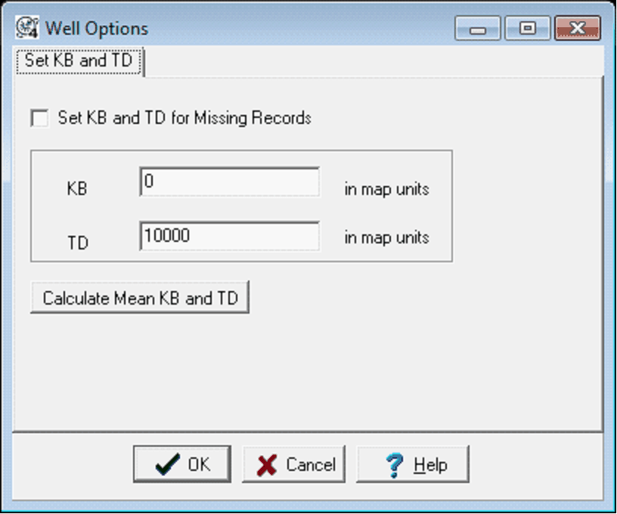Focus the KB value input field

(229, 182)
